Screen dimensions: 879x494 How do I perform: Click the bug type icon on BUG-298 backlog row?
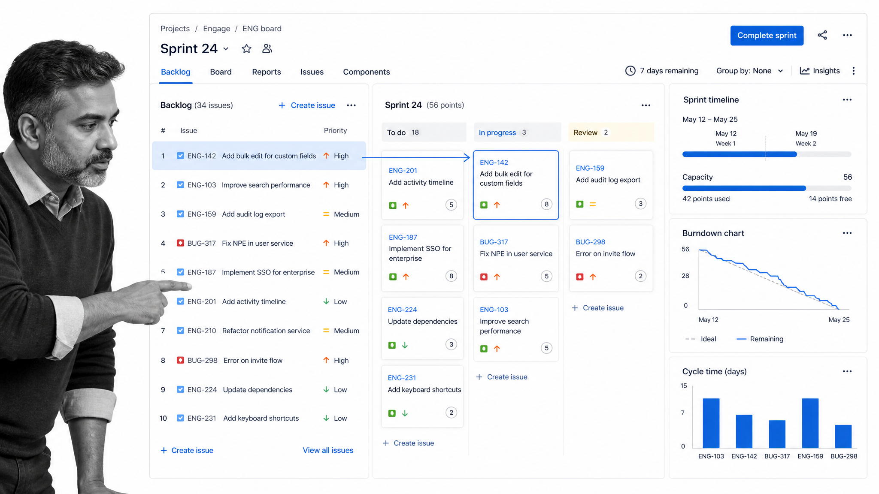(181, 360)
